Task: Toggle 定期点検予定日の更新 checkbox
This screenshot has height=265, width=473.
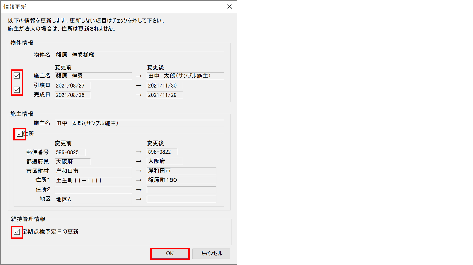Action: tap(17, 232)
